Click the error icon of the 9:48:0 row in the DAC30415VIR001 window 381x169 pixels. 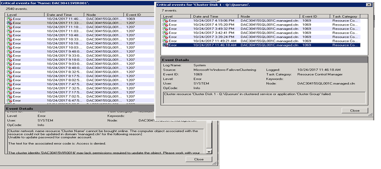click(x=9, y=51)
